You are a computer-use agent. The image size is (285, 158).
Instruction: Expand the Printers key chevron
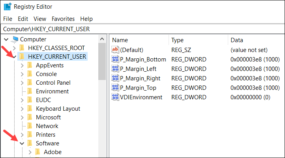coord(22,135)
